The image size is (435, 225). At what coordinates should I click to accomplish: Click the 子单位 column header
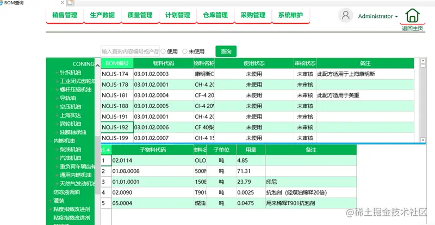tap(221, 150)
